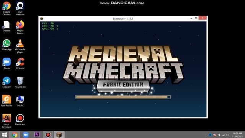The image size is (245, 138).
Task: Open the Iriun Webcam desktop shortcut
Action: point(20,8)
